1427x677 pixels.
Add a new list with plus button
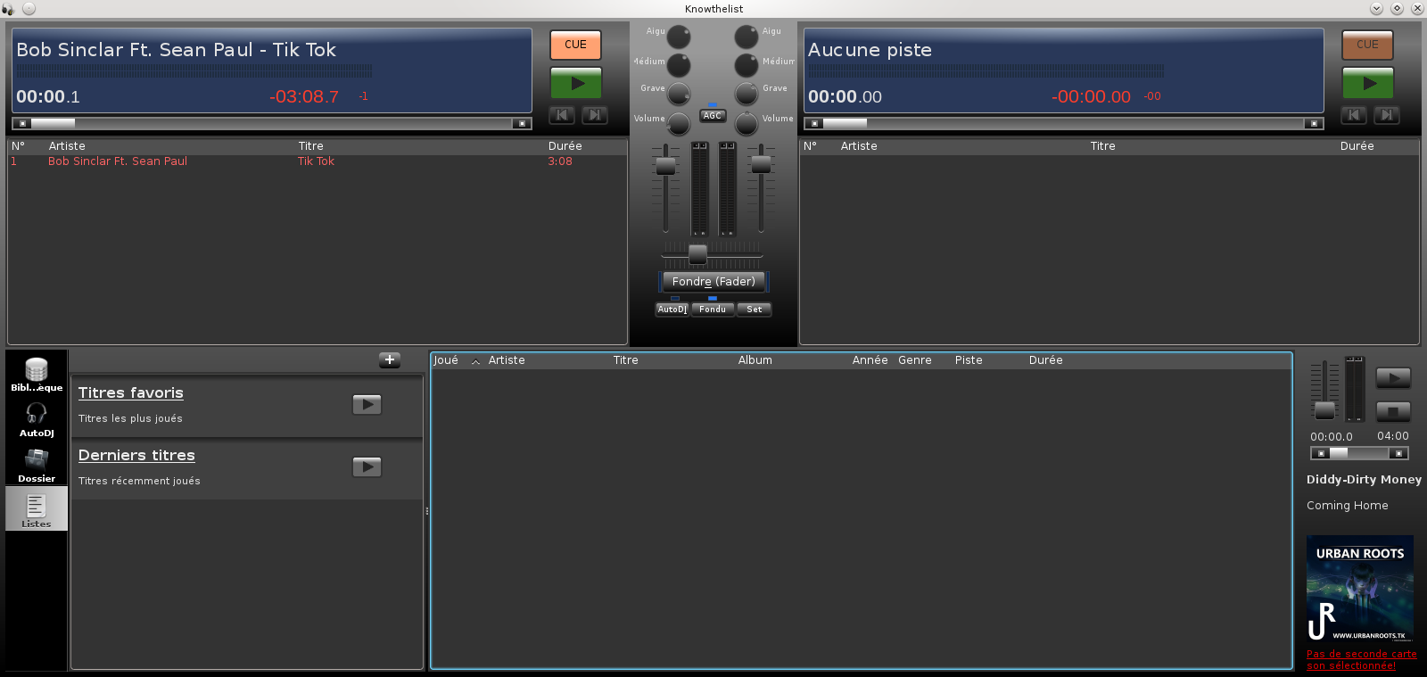(390, 359)
